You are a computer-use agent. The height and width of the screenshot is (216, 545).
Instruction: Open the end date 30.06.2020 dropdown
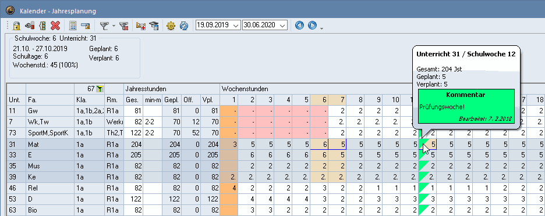pyautogui.click(x=283, y=26)
